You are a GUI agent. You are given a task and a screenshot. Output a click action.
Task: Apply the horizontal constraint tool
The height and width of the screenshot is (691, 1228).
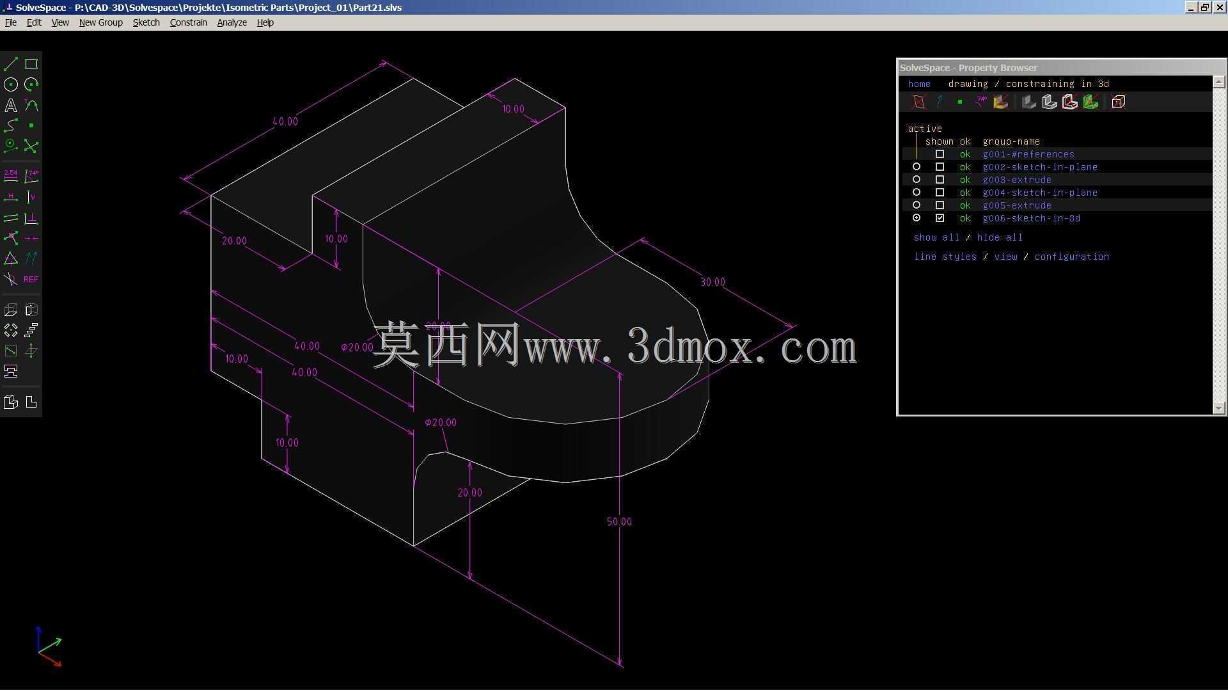(11, 197)
